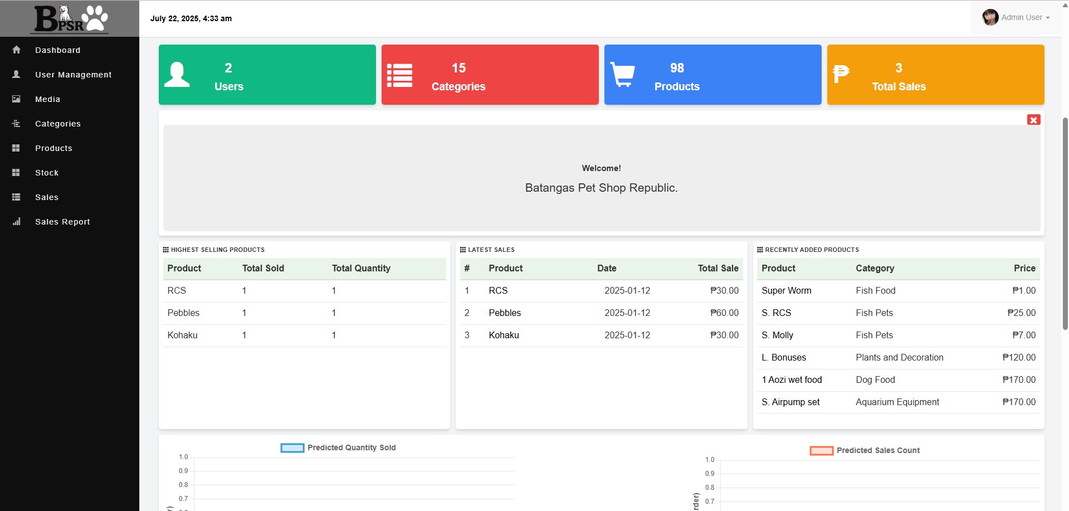The image size is (1069, 511).
Task: Click grid icon beside Latest Sales heading
Action: (x=463, y=250)
